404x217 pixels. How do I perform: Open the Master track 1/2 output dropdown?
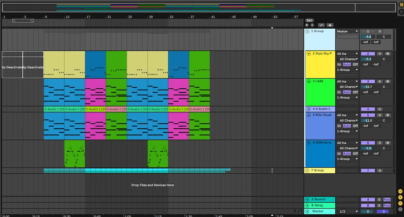[x=347, y=212]
